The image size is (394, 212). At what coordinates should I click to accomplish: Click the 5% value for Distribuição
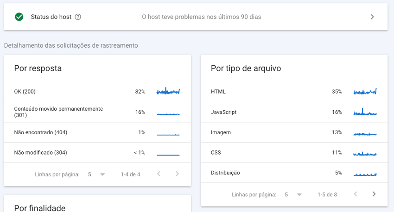coord(338,173)
